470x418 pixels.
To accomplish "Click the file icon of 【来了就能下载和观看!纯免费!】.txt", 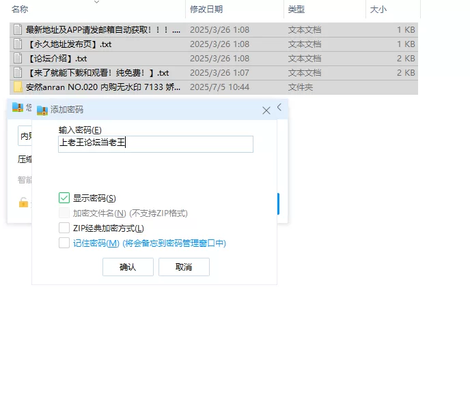I will [18, 73].
